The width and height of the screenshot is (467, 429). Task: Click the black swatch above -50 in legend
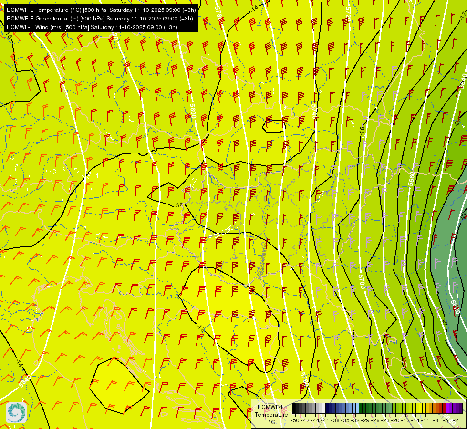[x=295, y=409]
